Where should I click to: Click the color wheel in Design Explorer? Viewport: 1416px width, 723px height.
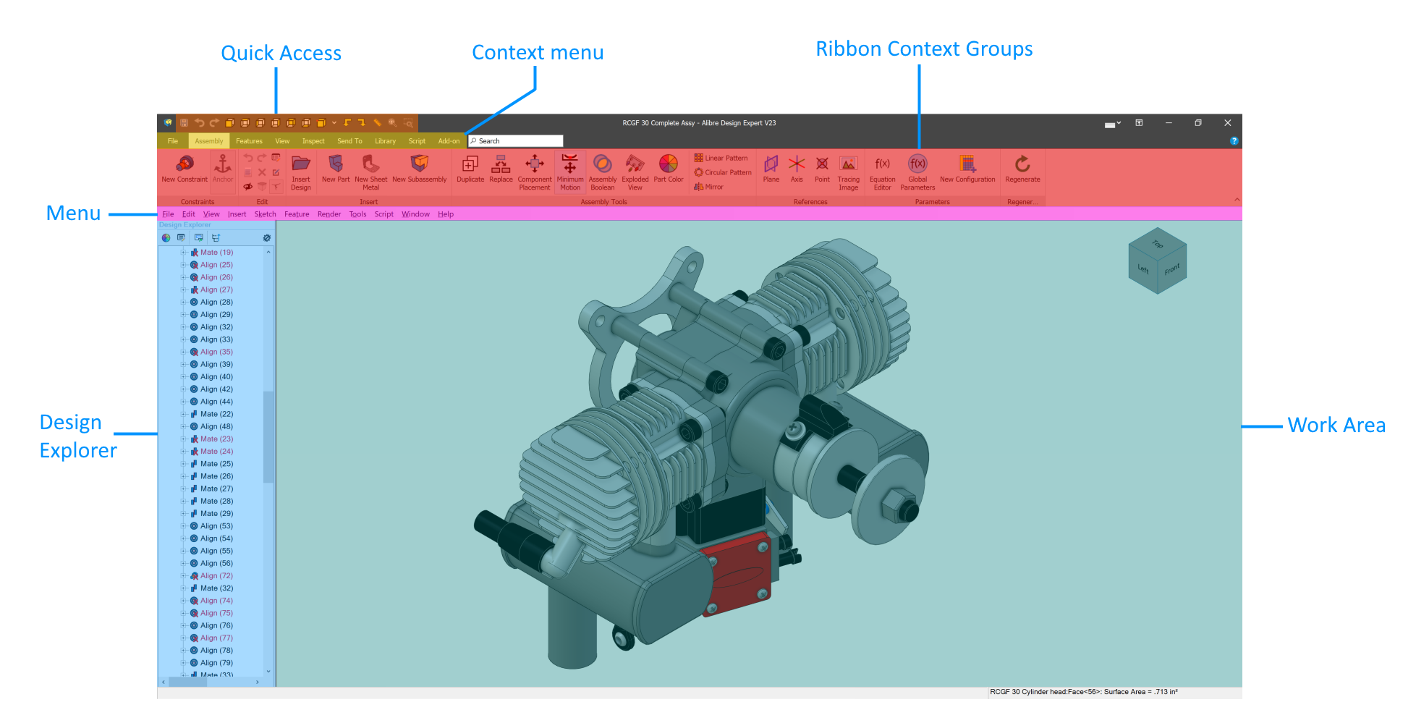[x=166, y=237]
